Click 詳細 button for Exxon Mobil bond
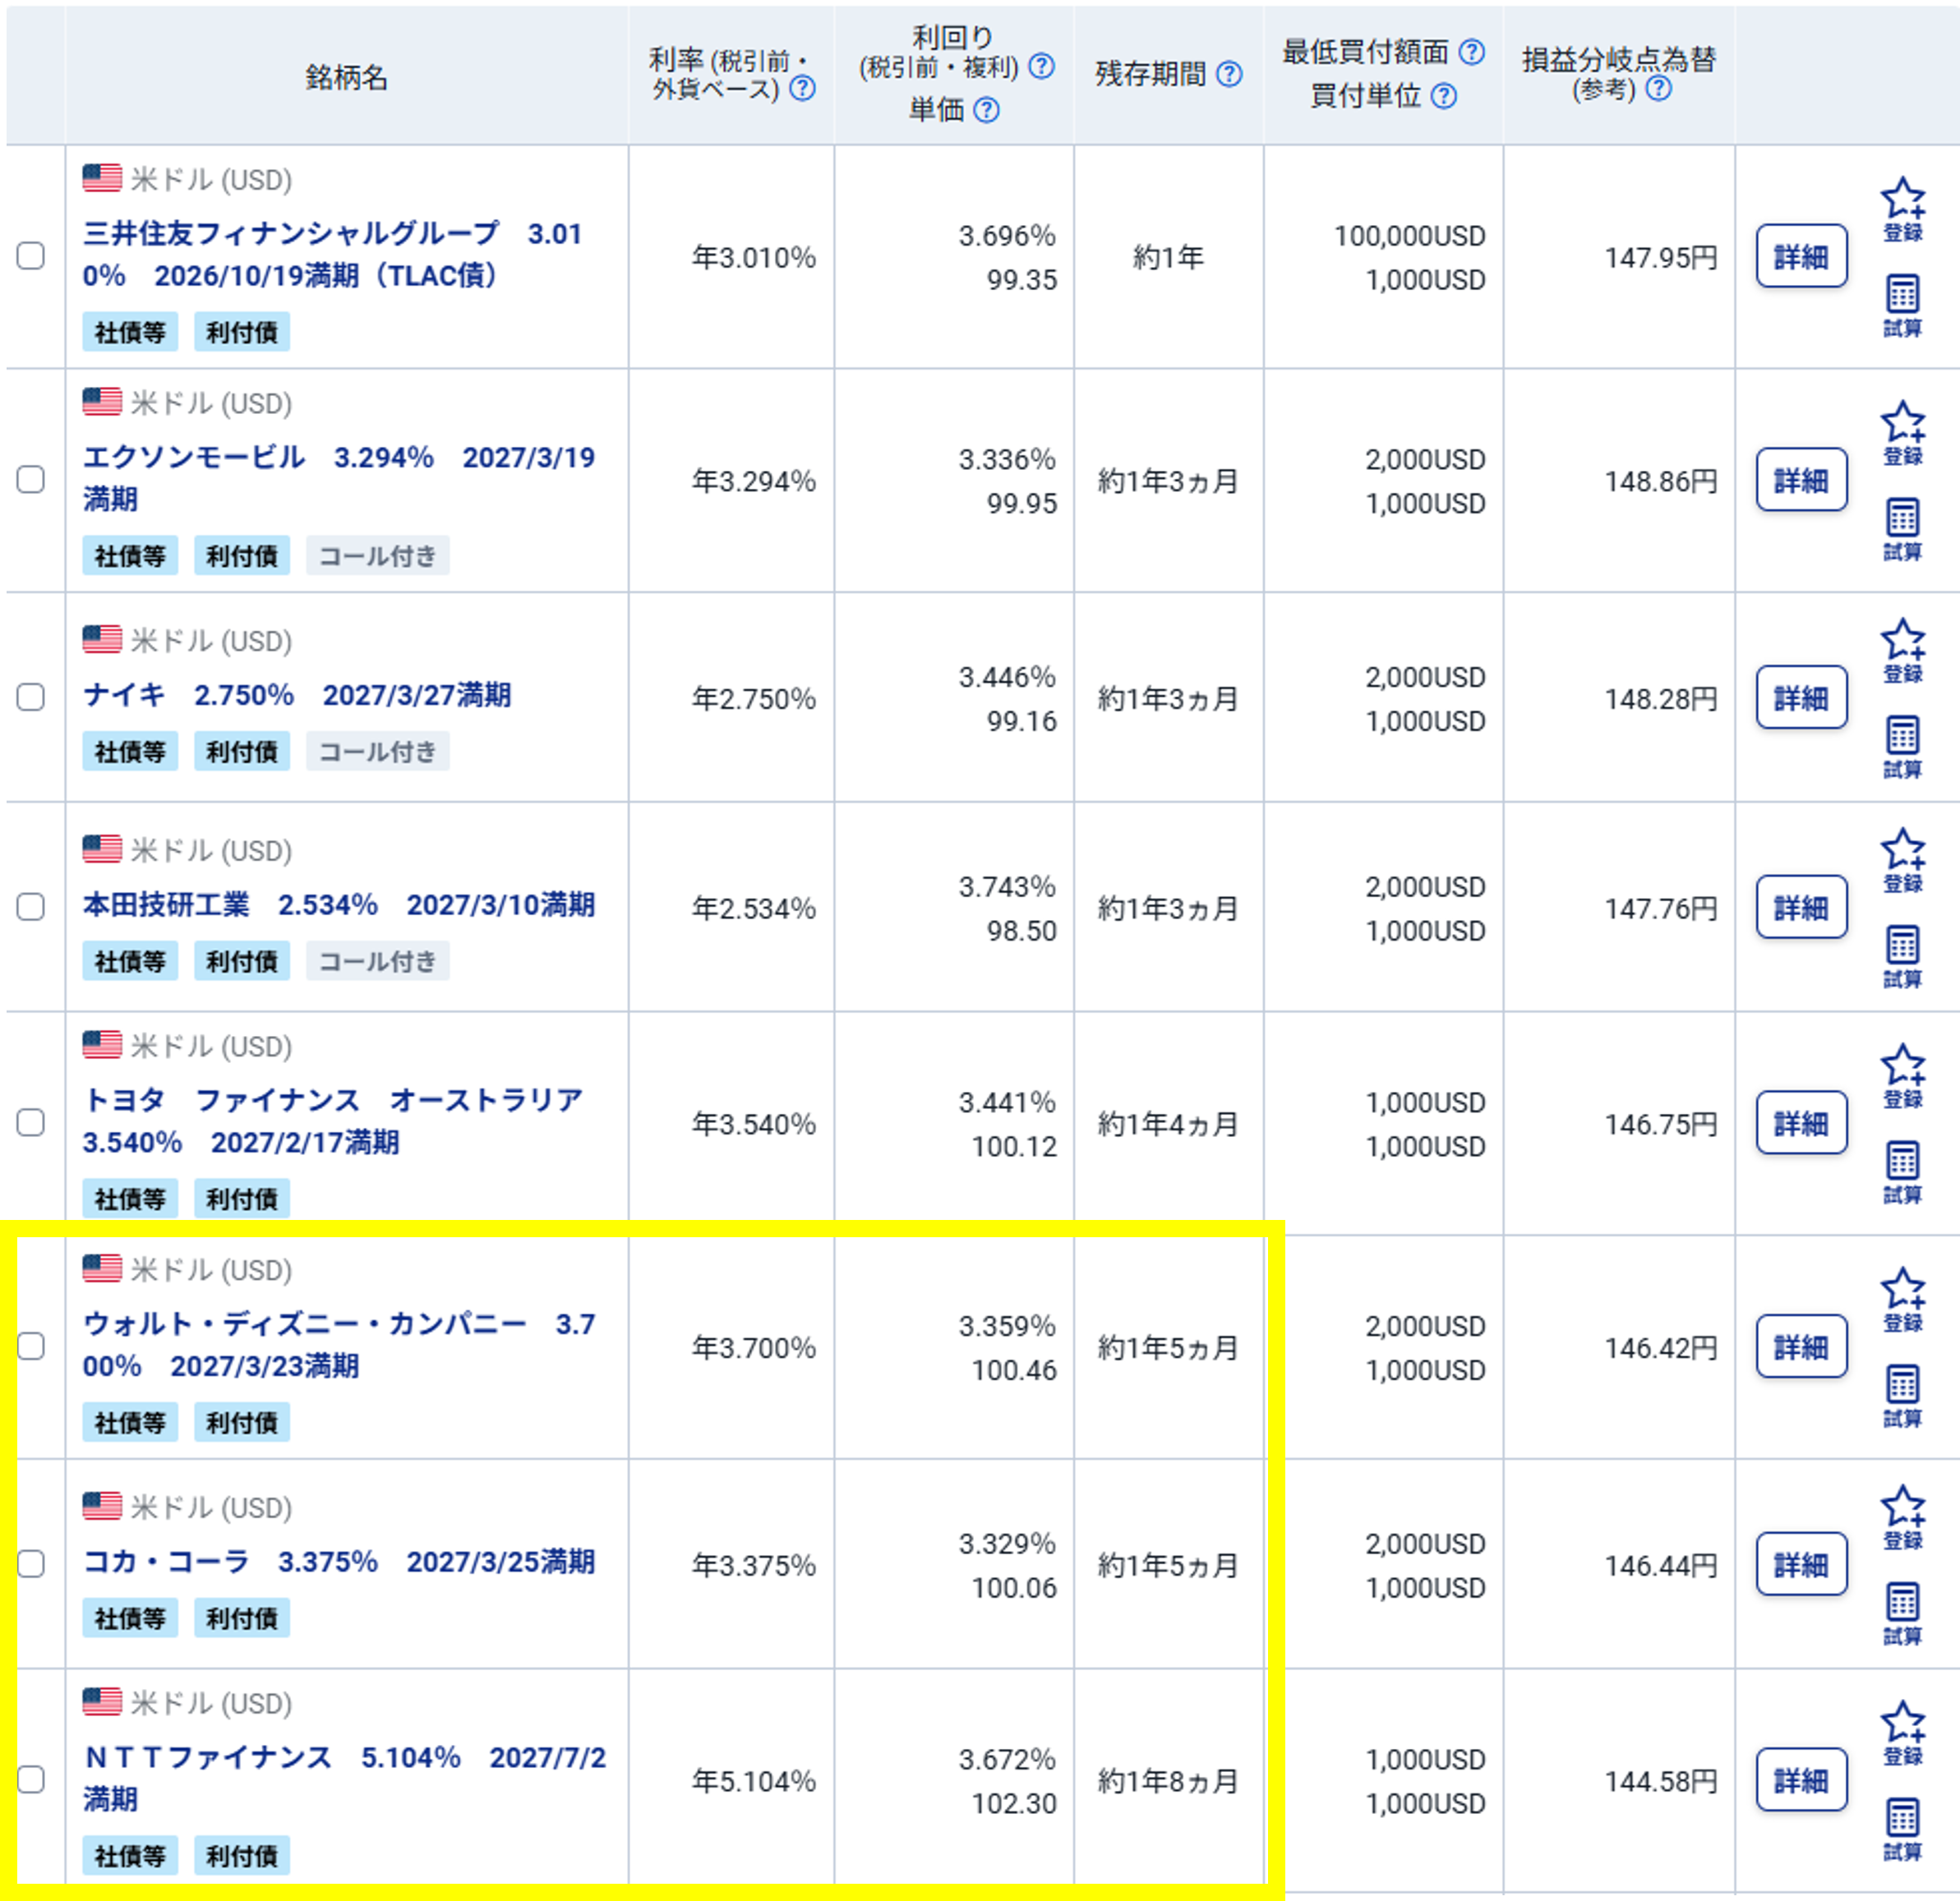The image size is (1960, 1901). 1801,480
